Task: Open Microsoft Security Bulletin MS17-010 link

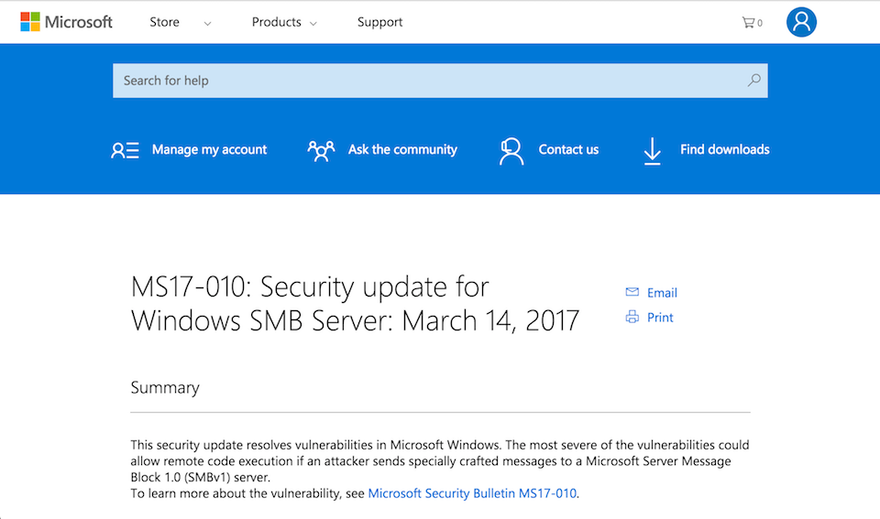Action: pyautogui.click(x=472, y=493)
